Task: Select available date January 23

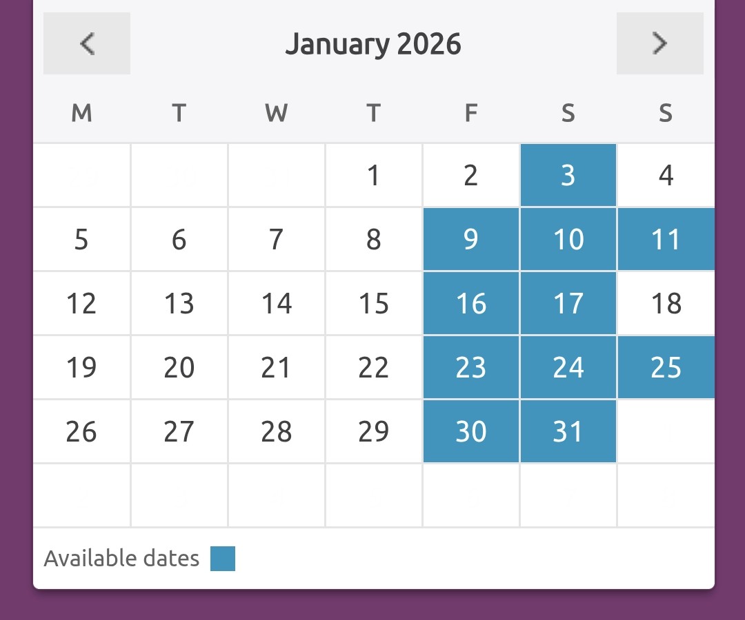Action: point(470,368)
